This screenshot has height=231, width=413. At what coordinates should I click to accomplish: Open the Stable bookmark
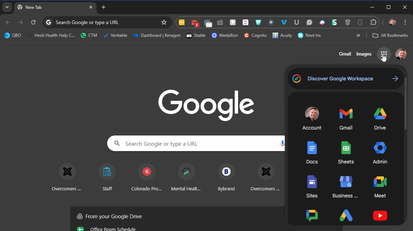pyautogui.click(x=196, y=35)
